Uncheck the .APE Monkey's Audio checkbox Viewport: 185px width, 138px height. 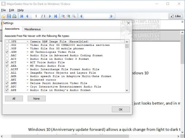pyautogui.click(x=7, y=90)
